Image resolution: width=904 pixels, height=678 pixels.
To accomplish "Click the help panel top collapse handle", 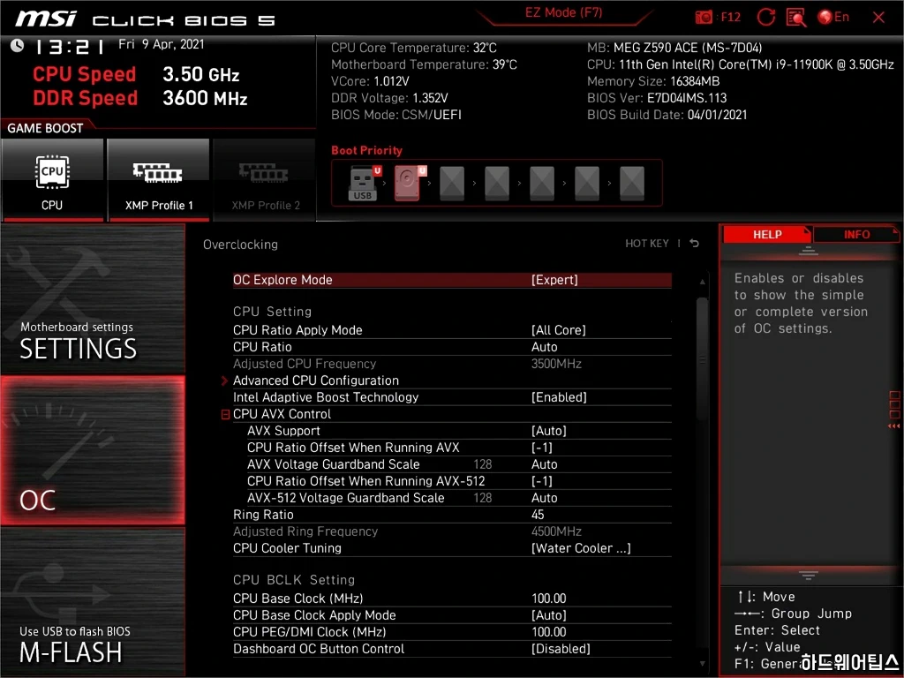I will click(809, 251).
